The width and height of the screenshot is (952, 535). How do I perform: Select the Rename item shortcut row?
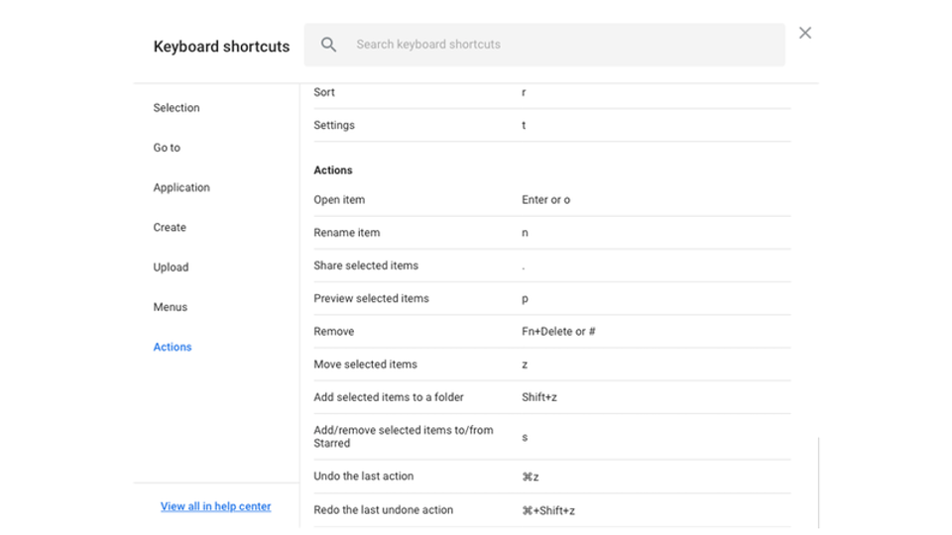pos(552,233)
